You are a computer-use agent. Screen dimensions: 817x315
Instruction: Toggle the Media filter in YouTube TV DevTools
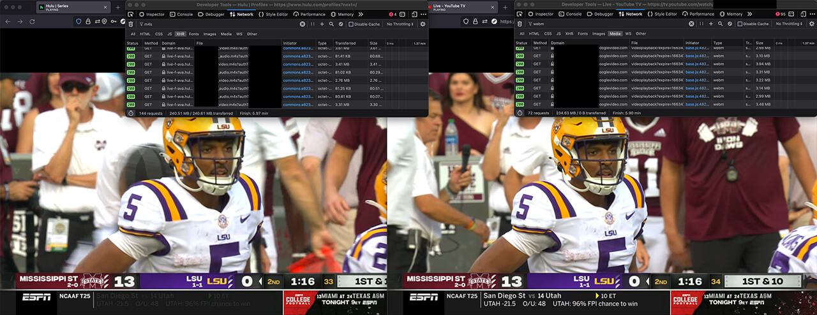coord(615,34)
